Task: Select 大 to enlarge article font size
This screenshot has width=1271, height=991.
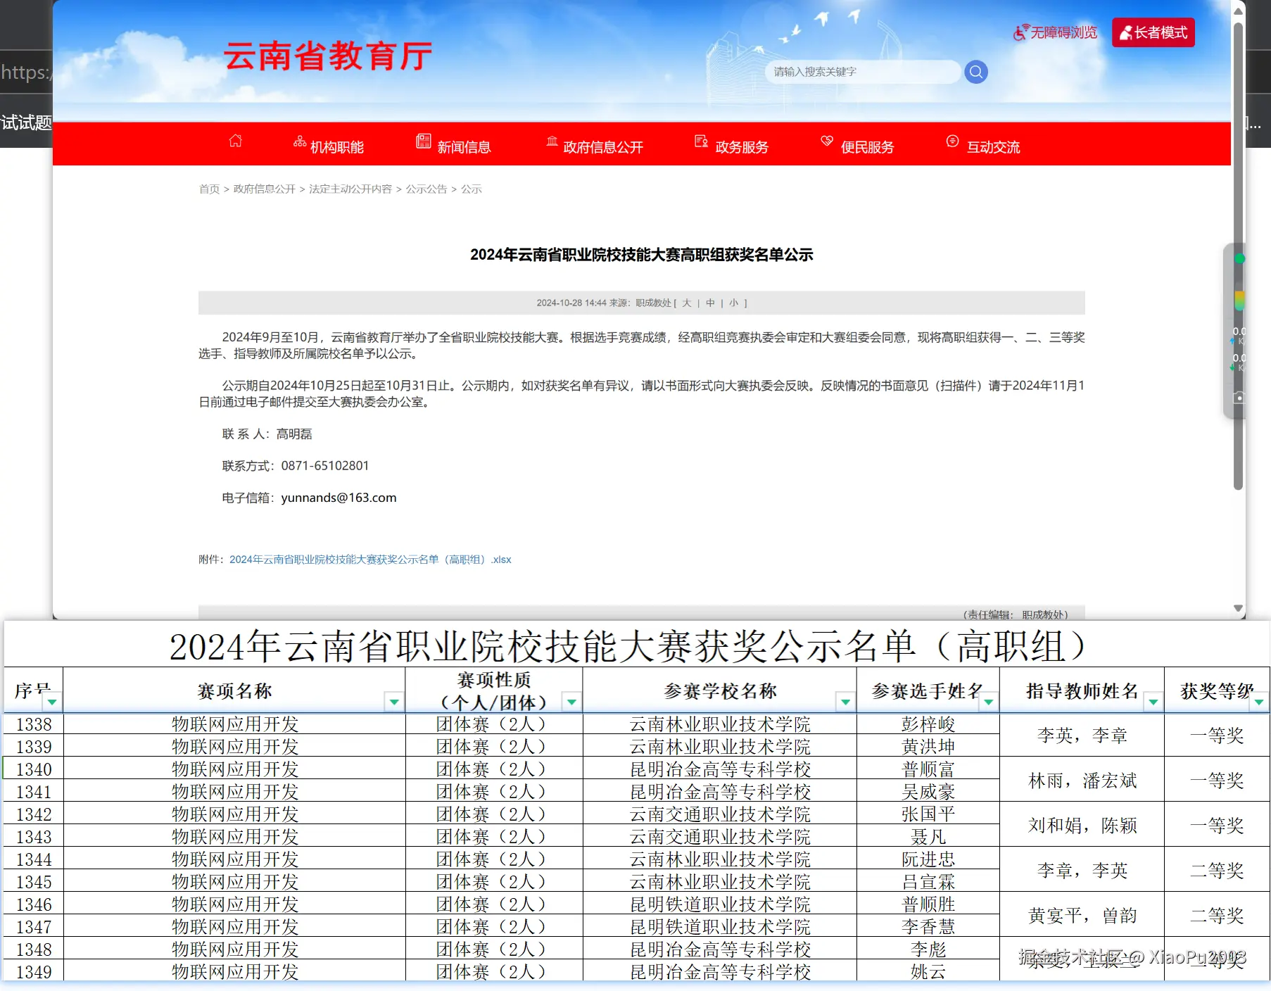Action: [x=686, y=303]
